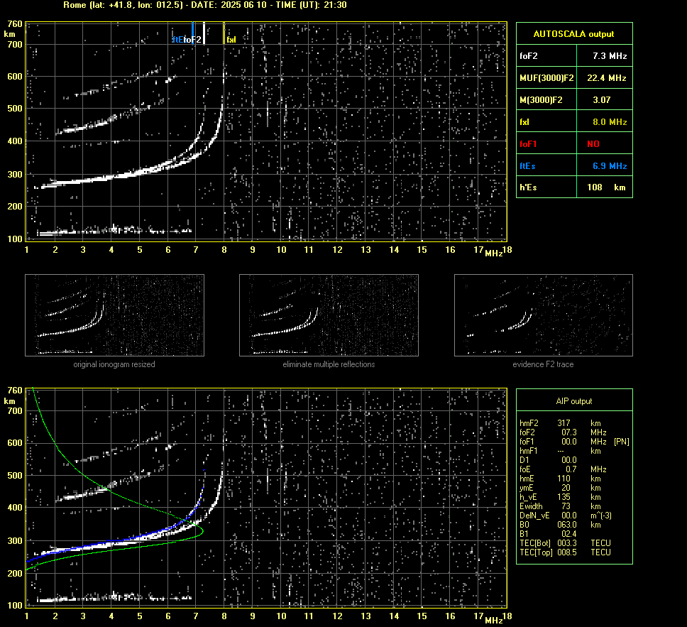This screenshot has width=687, height=627.
Task: Click the 'AIP output' panel header
Action: pos(573,401)
